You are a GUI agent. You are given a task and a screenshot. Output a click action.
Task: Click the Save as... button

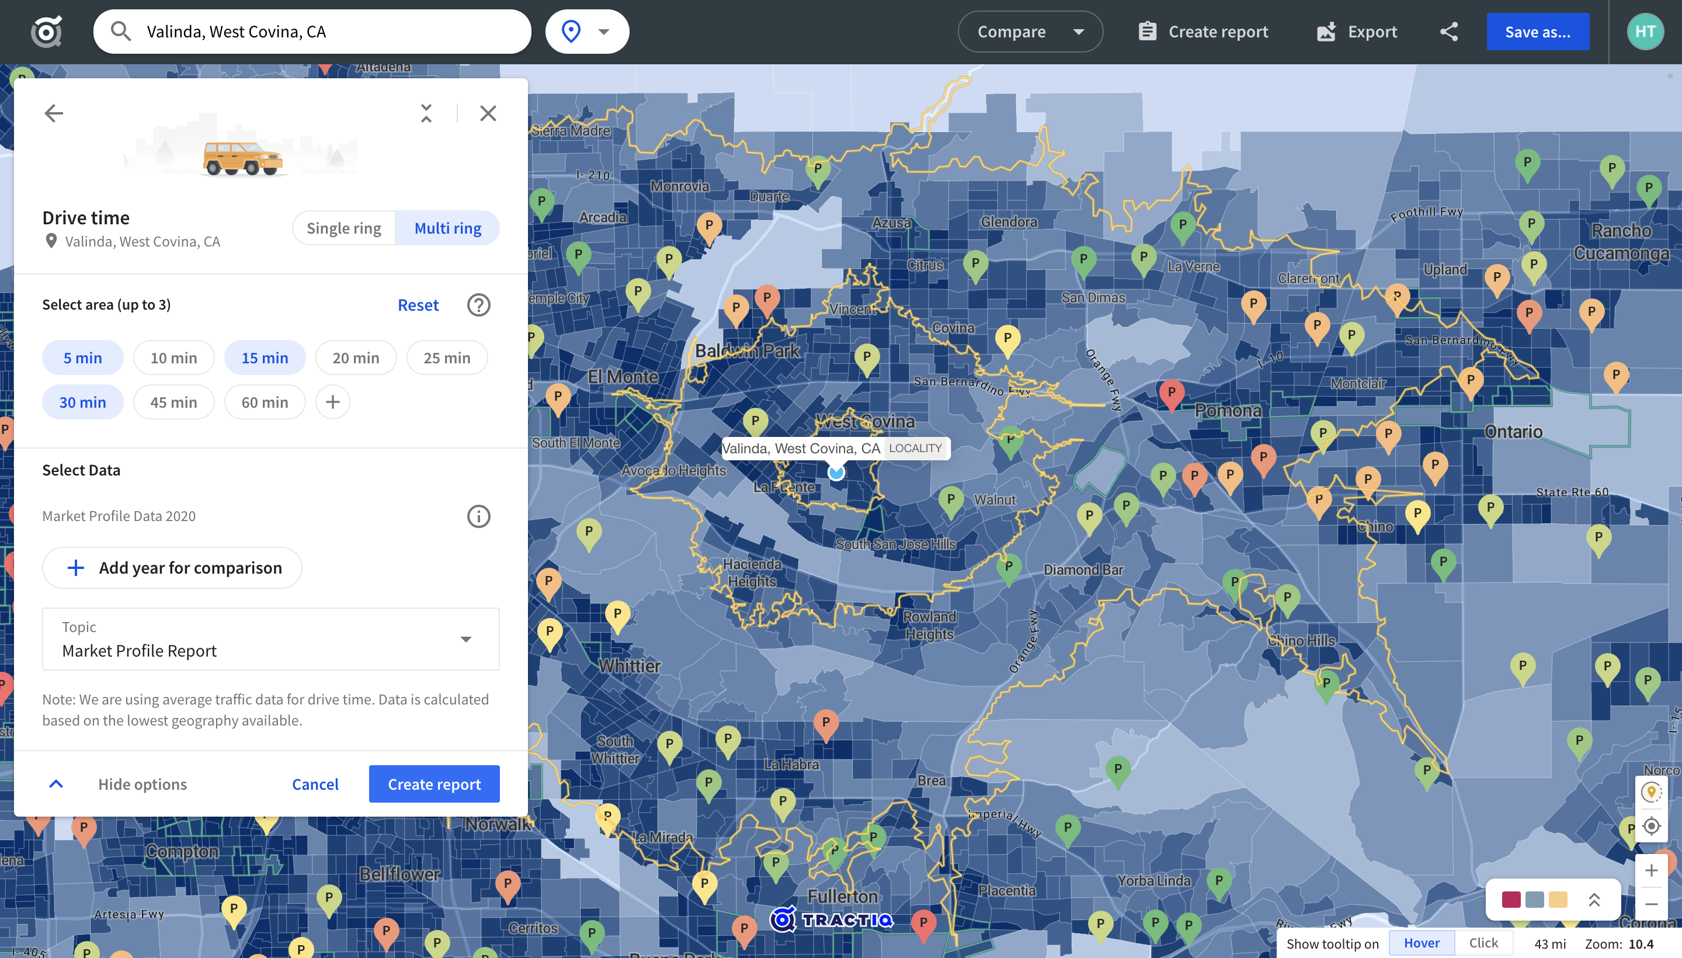(x=1537, y=32)
